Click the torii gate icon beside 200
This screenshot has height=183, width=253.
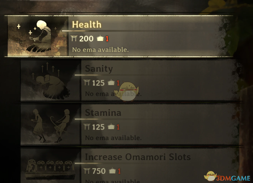point(74,38)
